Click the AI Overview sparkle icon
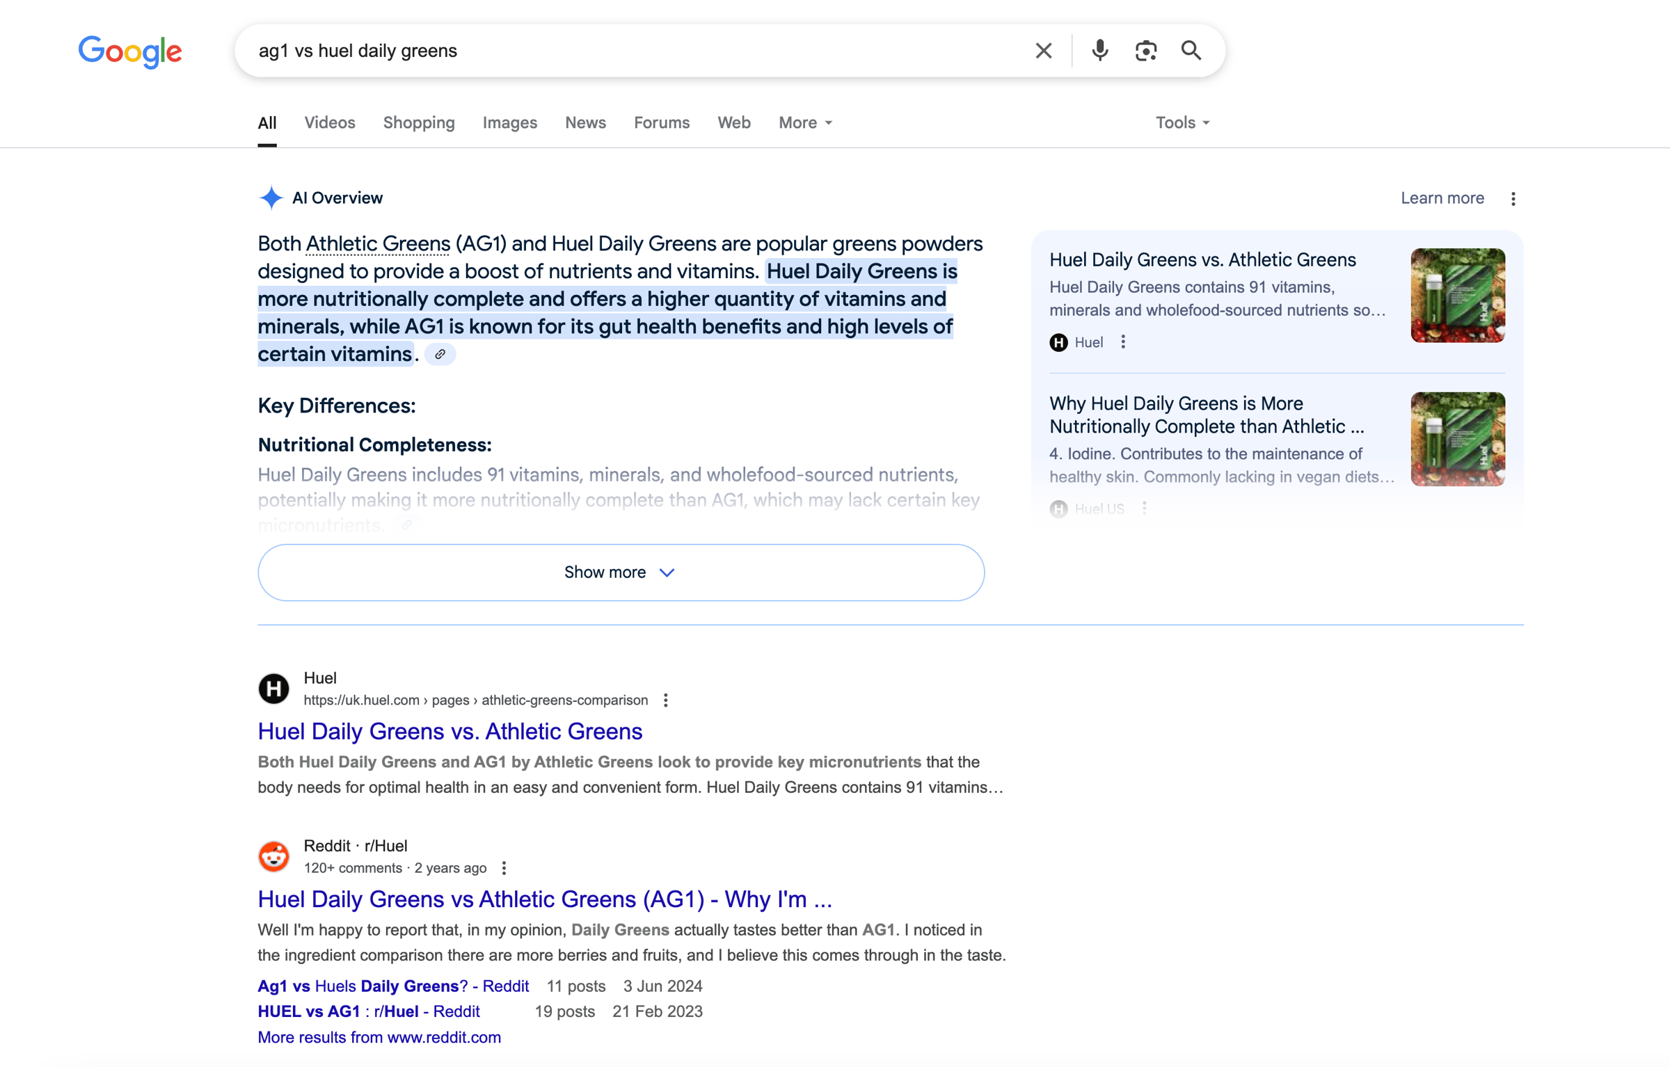The image size is (1670, 1067). click(x=271, y=198)
